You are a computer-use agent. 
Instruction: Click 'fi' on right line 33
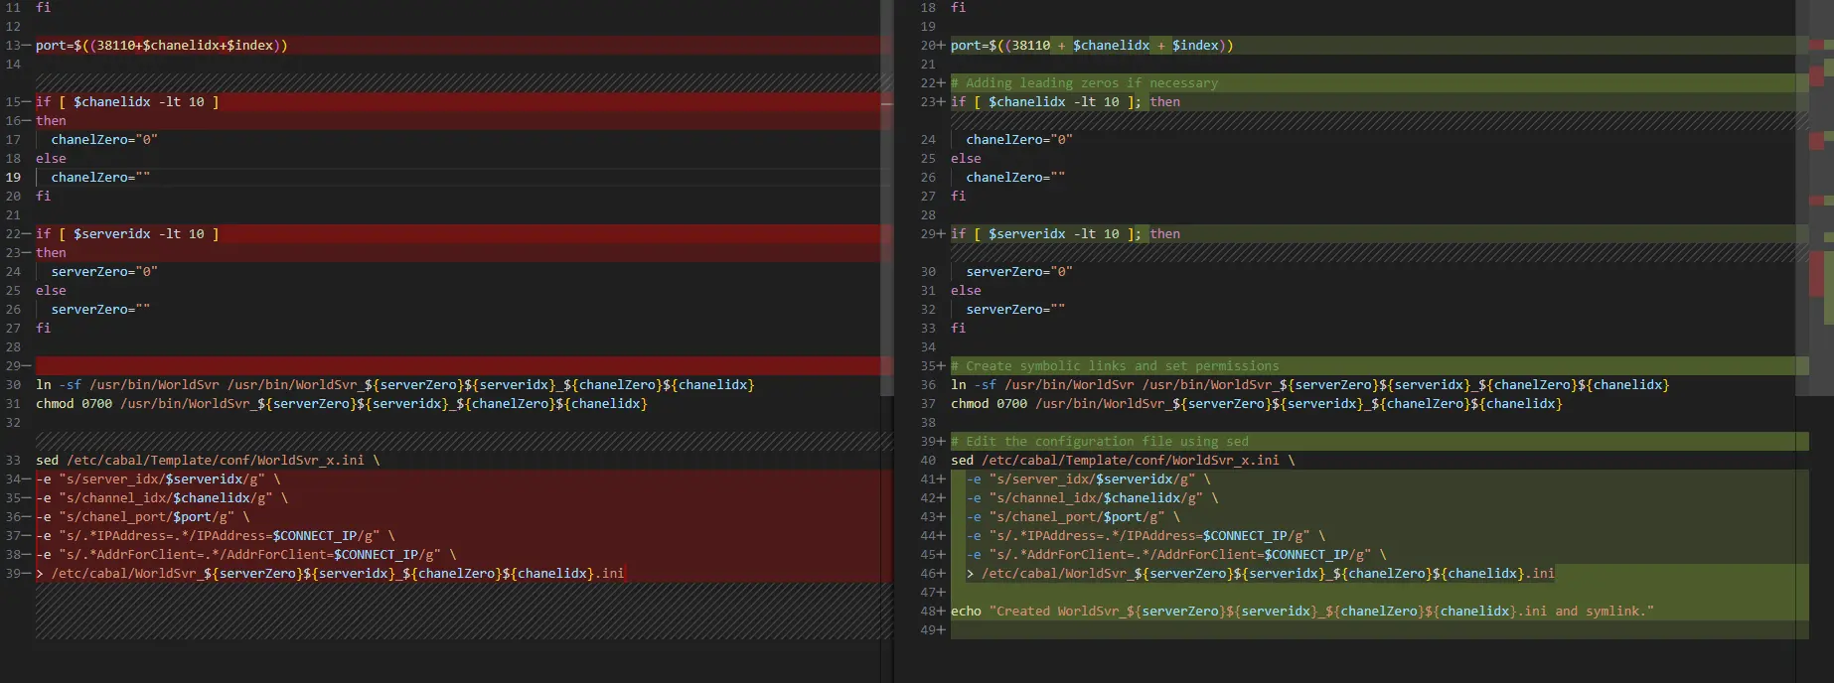958,328
